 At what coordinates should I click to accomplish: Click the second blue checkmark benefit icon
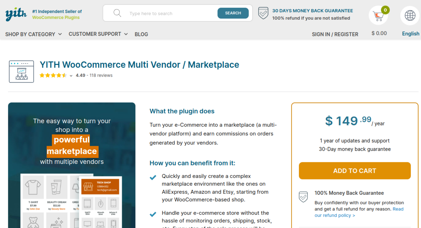[153, 214]
